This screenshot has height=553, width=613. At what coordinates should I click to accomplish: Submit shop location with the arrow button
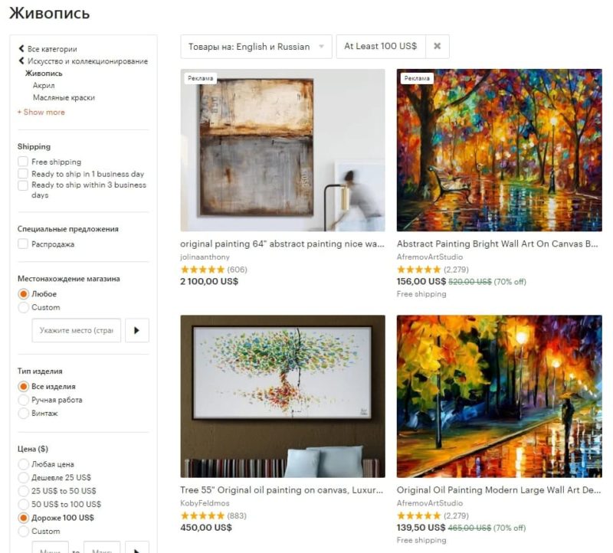click(x=137, y=330)
